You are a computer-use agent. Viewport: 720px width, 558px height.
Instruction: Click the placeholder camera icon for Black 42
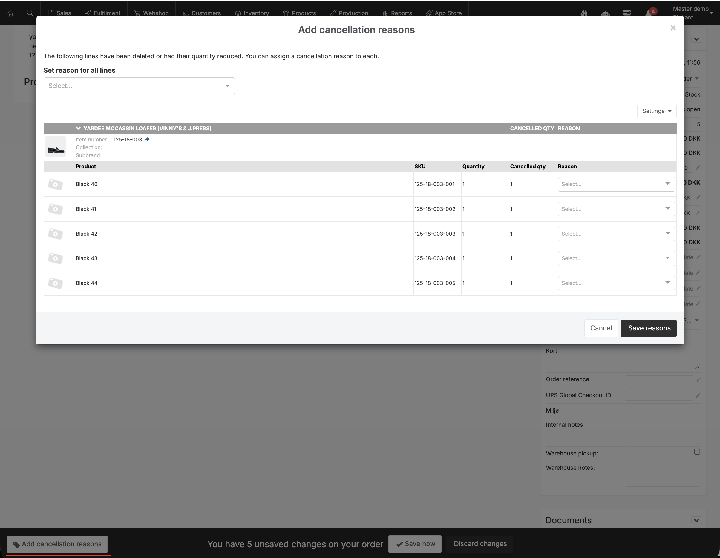click(55, 234)
